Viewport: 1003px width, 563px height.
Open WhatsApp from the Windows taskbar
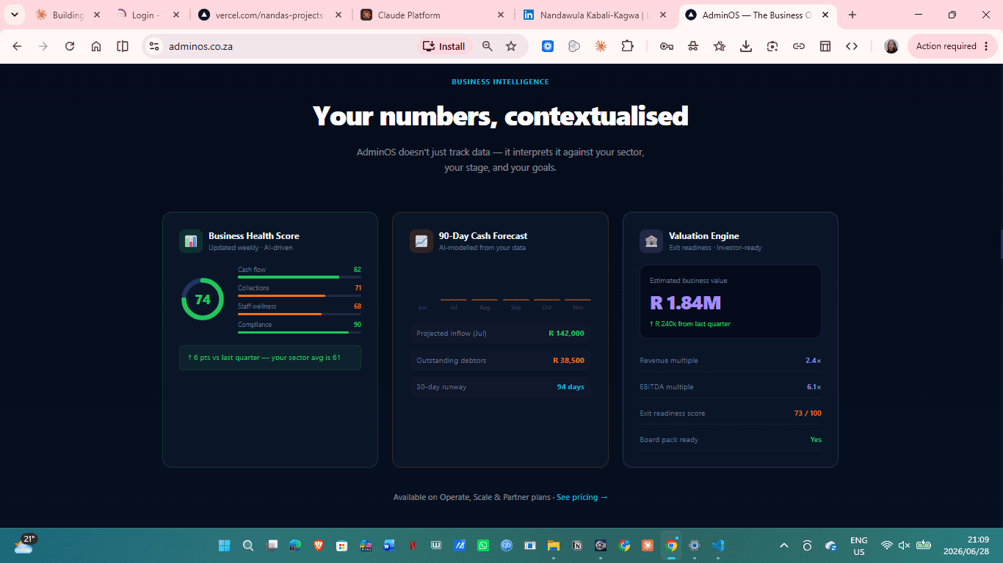[482, 545]
